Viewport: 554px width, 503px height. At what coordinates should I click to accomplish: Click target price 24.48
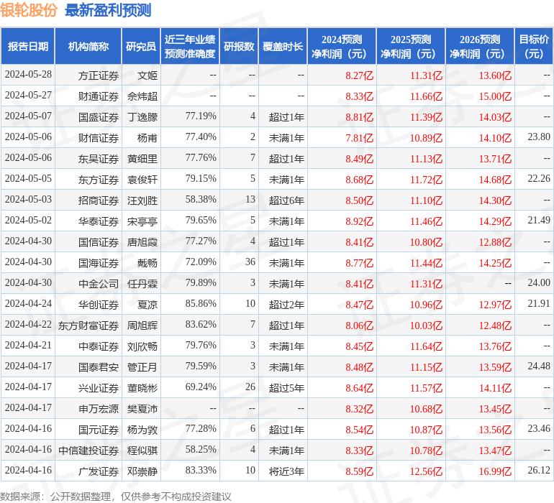[539, 366]
